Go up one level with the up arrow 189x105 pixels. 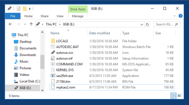tap(31, 24)
